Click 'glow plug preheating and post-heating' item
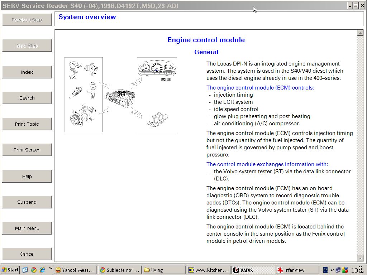The height and width of the screenshot is (275, 367). 262,116
